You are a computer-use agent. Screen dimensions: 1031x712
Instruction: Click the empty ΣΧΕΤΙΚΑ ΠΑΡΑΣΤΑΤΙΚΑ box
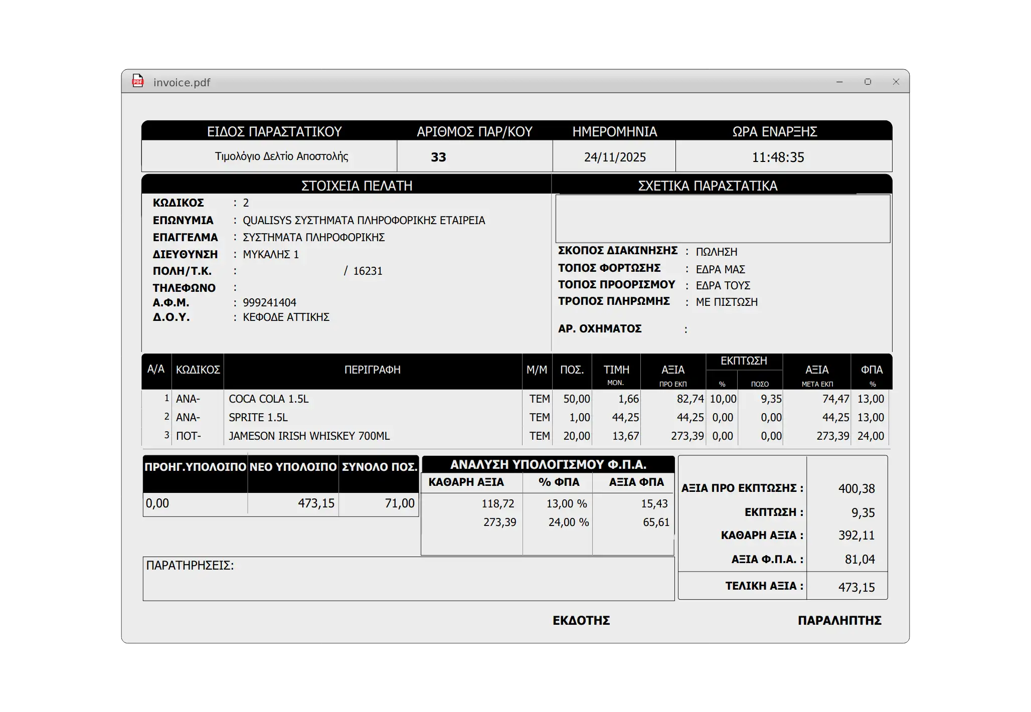point(723,219)
